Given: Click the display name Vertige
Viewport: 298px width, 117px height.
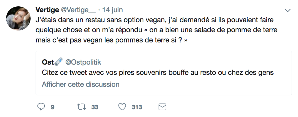Looking at the screenshot, I should coord(47,10).
